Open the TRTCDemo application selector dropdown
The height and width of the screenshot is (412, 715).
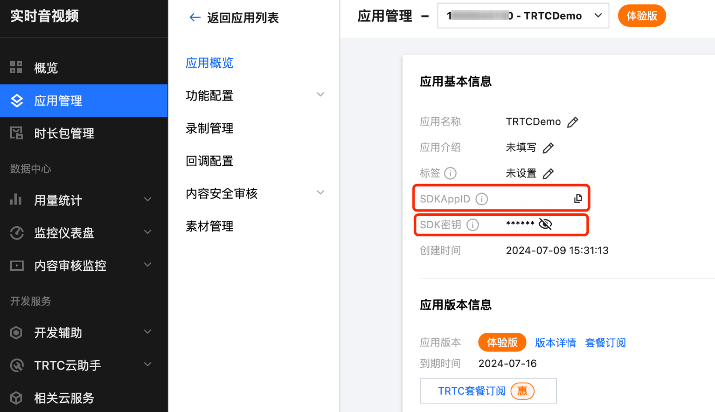[x=523, y=16]
